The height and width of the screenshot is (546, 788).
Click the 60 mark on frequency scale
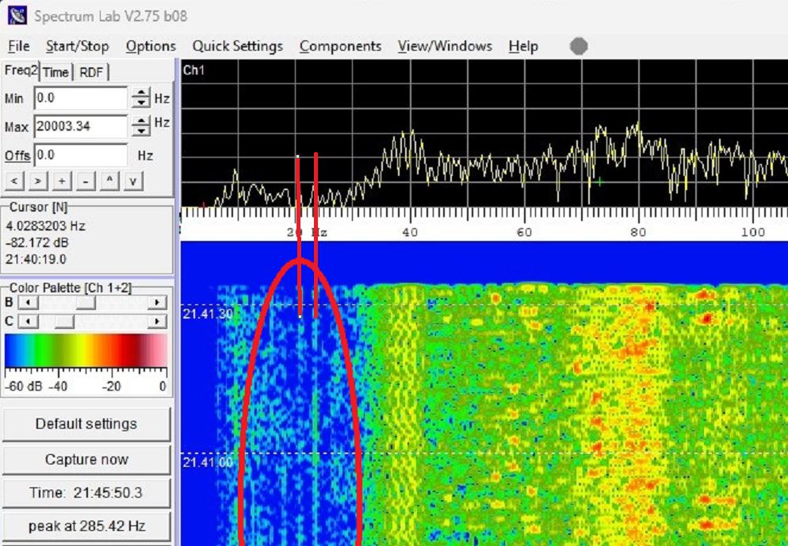(524, 232)
